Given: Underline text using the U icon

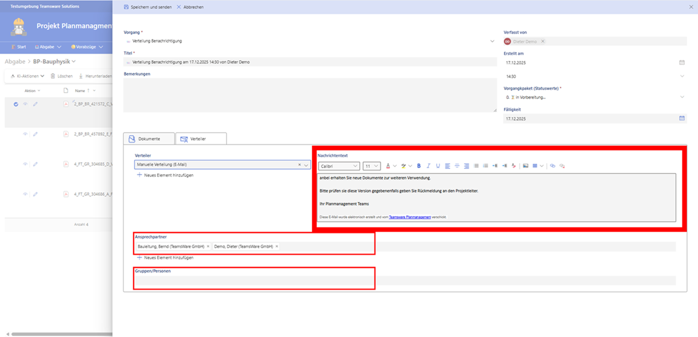Looking at the screenshot, I should tap(438, 166).
